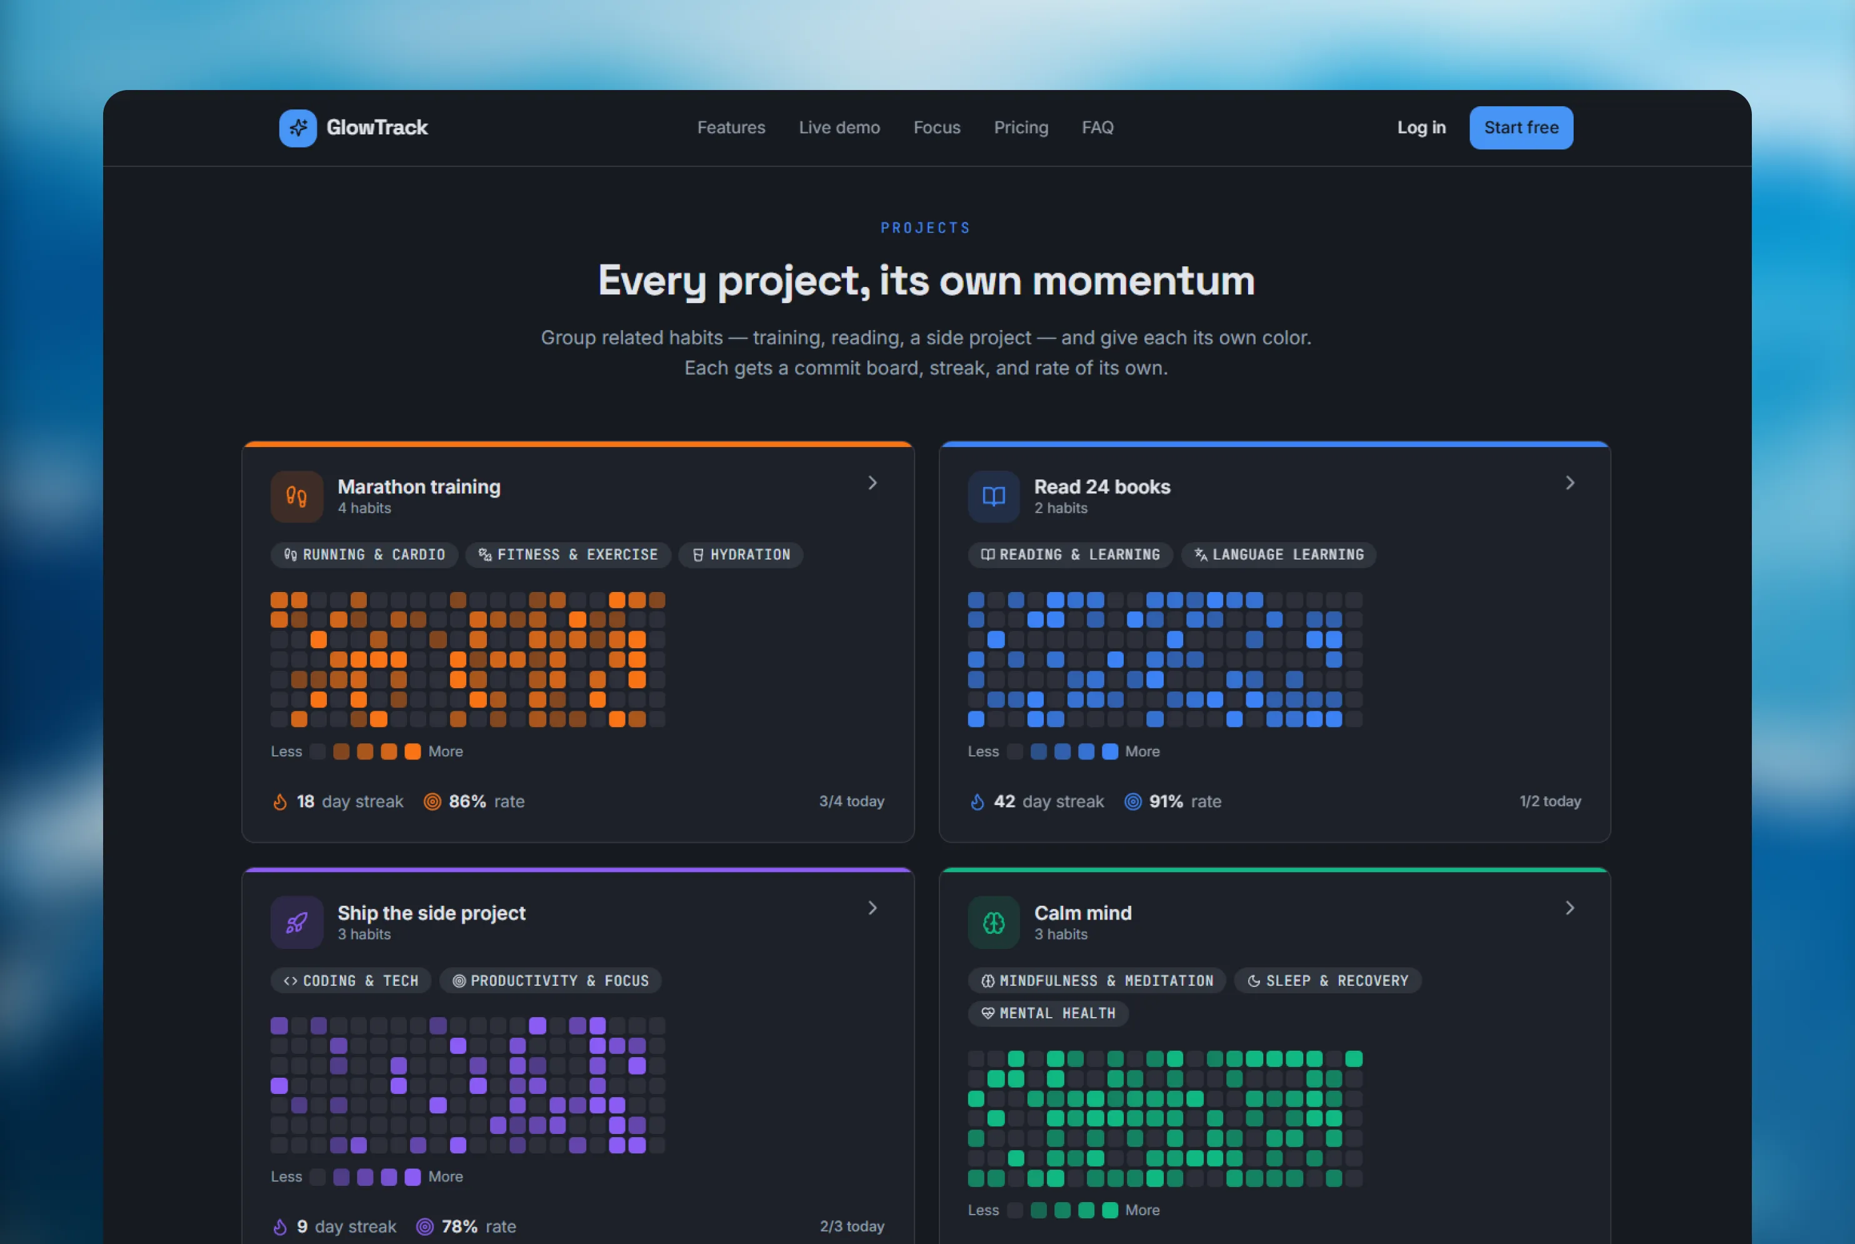
Task: Click the Calm mind brain icon
Action: pos(994,923)
